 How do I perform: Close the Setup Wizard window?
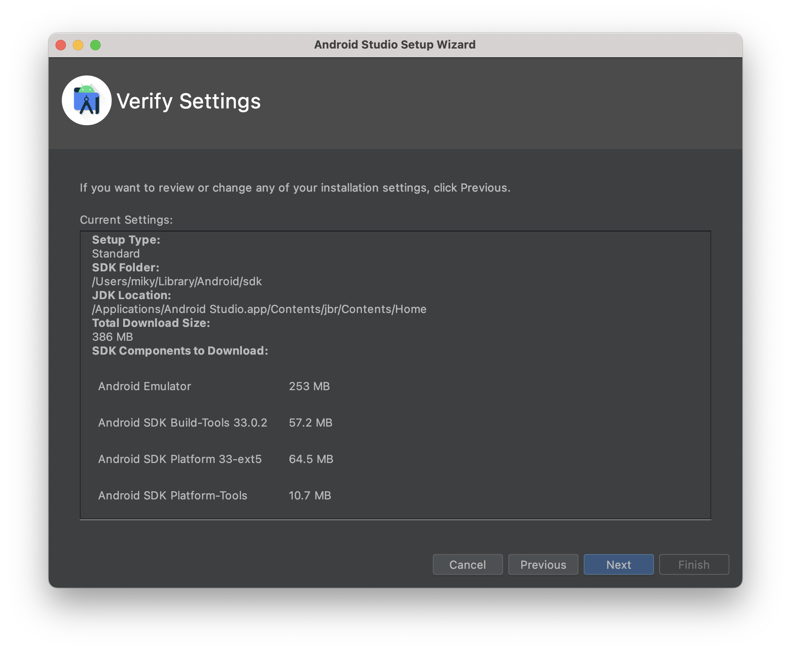61,45
